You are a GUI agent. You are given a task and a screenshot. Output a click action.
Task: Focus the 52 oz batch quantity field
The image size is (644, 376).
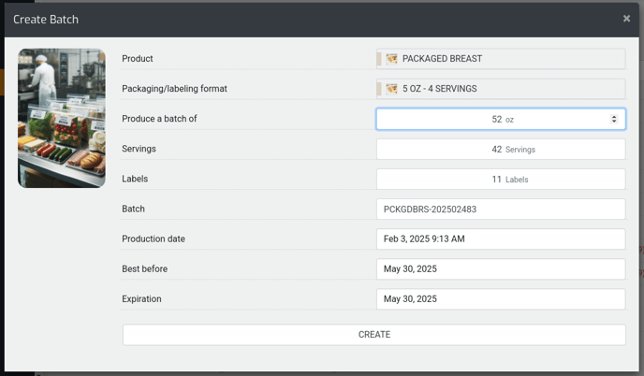501,119
